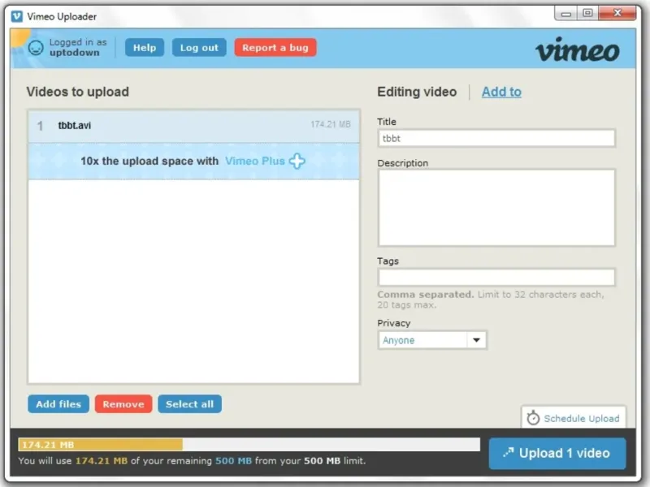
Task: Click into the Title field containing tbbt
Action: 496,138
